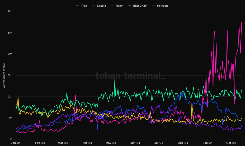This screenshot has height=146, width=245.
Task: Select the Sep '24 x-axis label
Action: (x=207, y=143)
